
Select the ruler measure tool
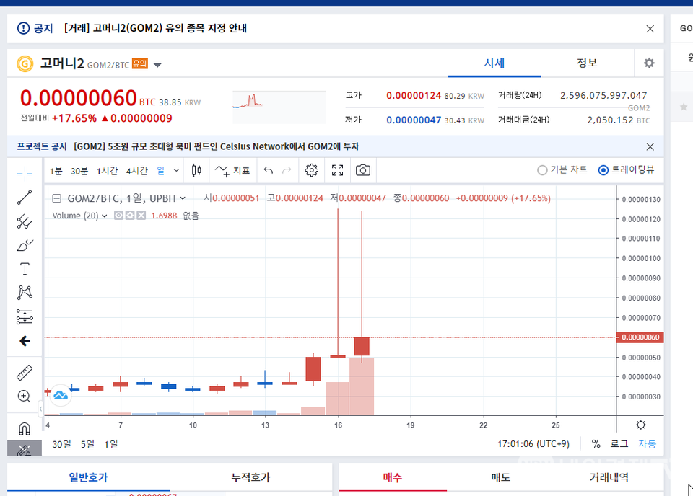point(24,373)
